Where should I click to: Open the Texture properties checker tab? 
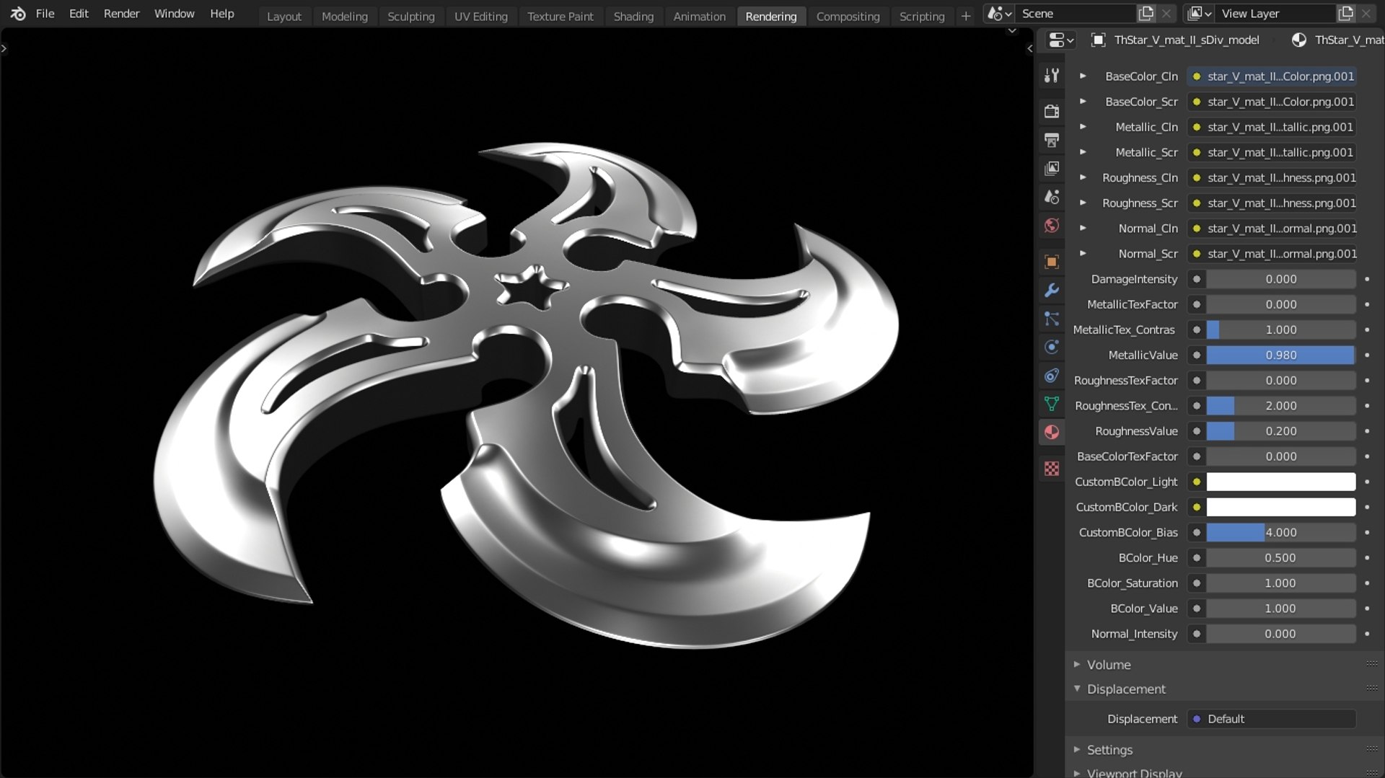(1052, 469)
